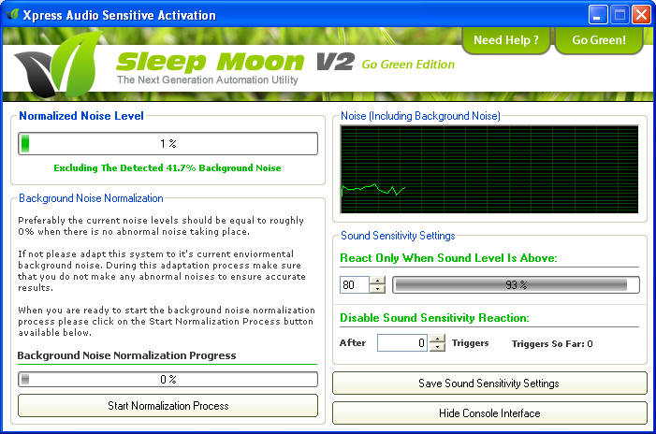Screen dimensions: 656x434
Task: Click the Normalized Noise Level 1 % bar
Action: click(x=168, y=144)
